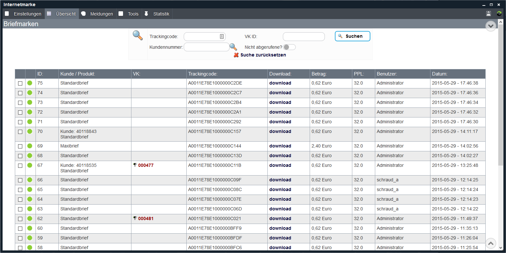Tick the checkbox for row ID 66
The height and width of the screenshot is (253, 506).
[x=20, y=180]
